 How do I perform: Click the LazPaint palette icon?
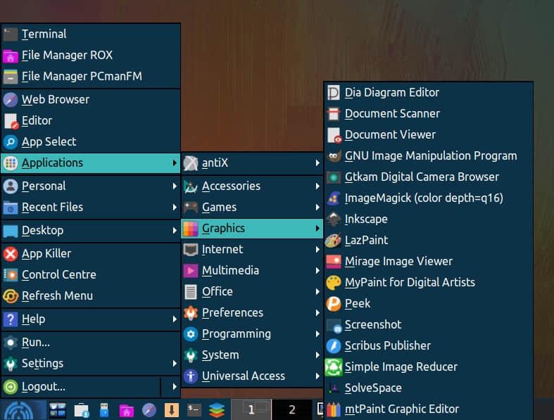click(x=334, y=241)
